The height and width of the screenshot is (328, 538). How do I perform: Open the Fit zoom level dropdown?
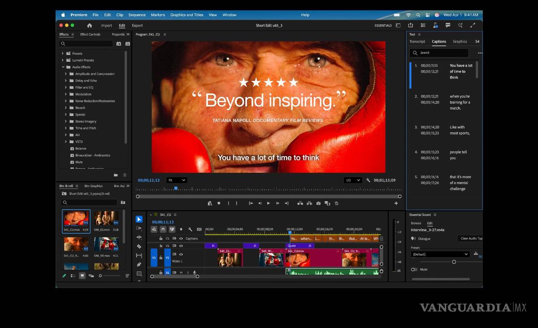click(177, 180)
